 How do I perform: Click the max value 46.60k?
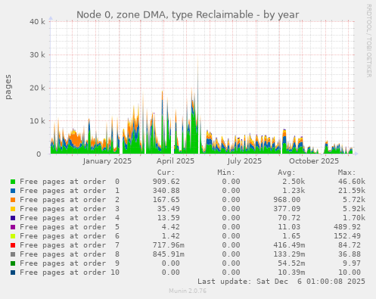pyautogui.click(x=352, y=182)
